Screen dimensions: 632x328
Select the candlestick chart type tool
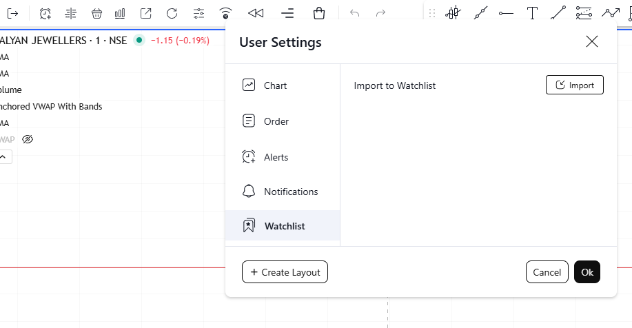coord(453,13)
